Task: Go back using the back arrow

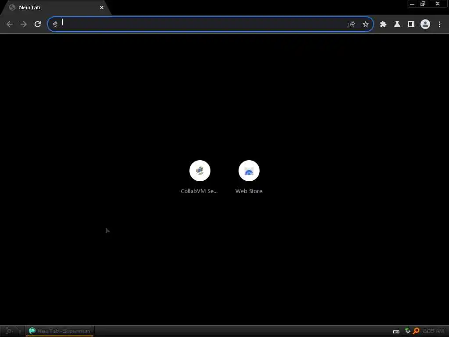Action: (10, 25)
